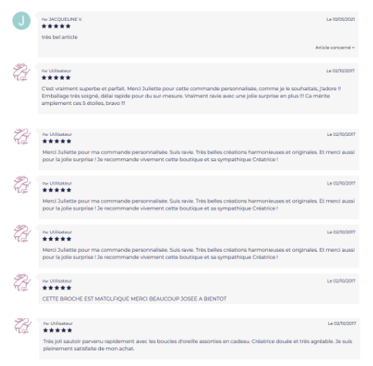
Task: Click the 'Utilisateur' name above the 'CETTE BROCHE' review
Action: (x=61, y=281)
